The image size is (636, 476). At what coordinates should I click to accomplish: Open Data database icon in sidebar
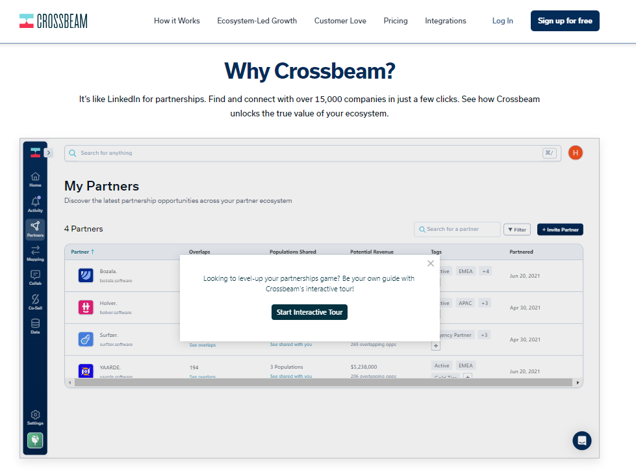coord(35,326)
